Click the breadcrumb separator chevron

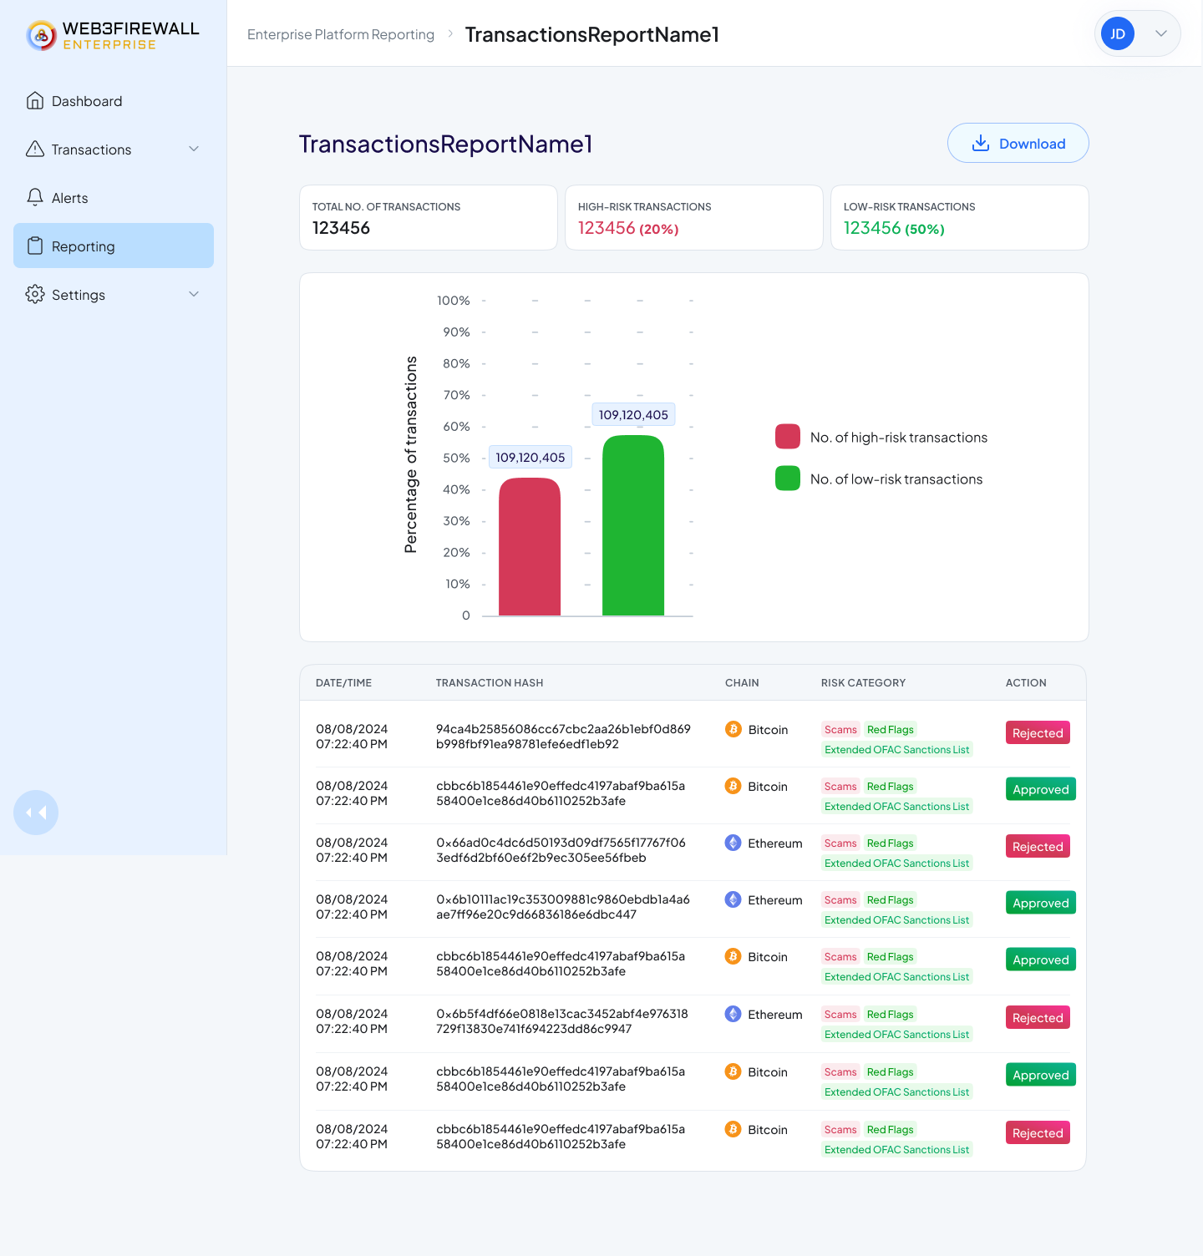450,34
